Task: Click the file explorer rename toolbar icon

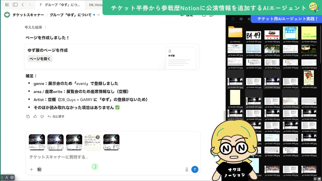Action: (x=241, y=19)
